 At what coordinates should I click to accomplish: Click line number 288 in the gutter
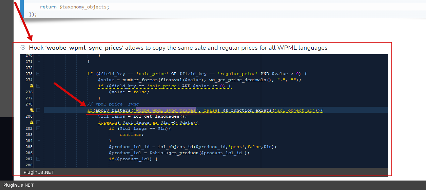click(29, 165)
